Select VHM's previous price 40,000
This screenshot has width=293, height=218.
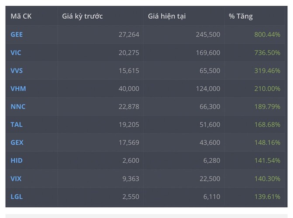129,89
